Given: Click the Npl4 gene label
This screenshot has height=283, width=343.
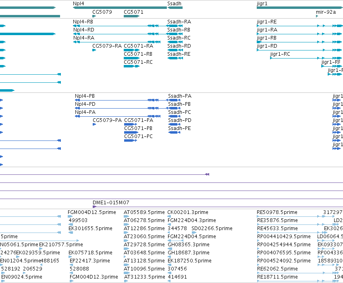Looking at the screenshot, I should pyautogui.click(x=78, y=4).
